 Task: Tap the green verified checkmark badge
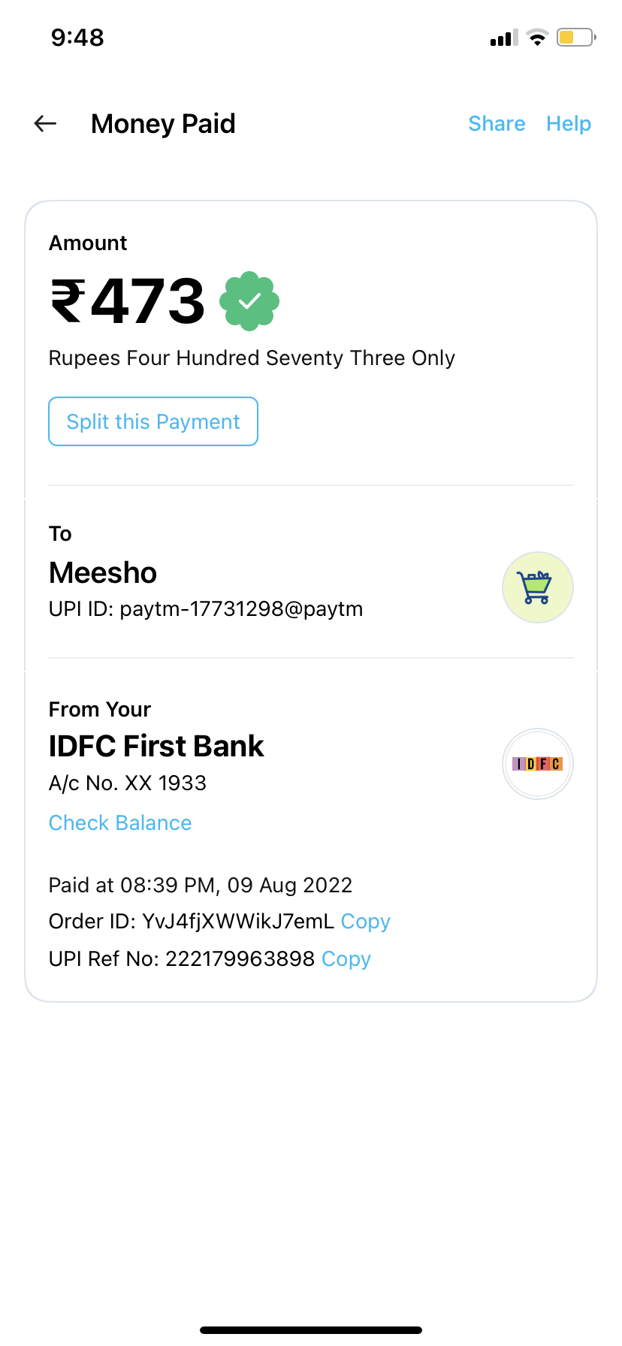coord(249,301)
